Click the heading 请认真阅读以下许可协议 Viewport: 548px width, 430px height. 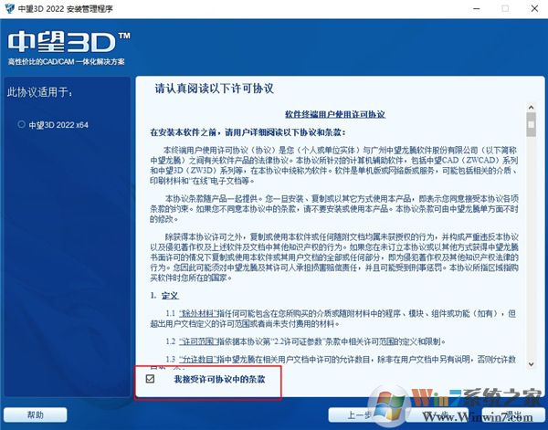[x=215, y=89]
